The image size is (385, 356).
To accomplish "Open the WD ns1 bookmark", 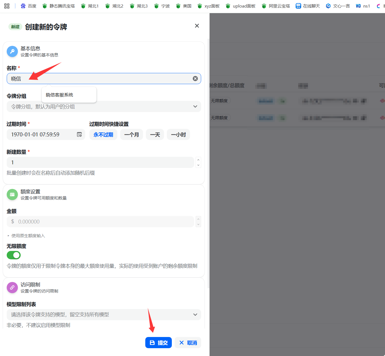I will tap(363, 6).
